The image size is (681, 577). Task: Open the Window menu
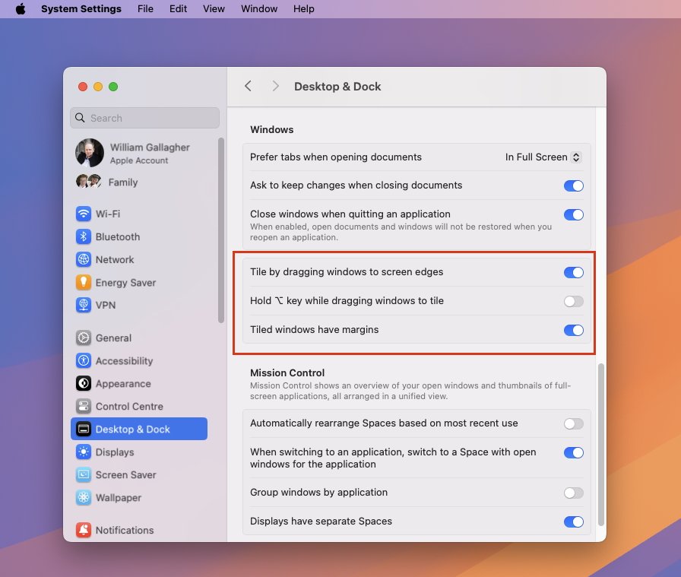point(259,8)
